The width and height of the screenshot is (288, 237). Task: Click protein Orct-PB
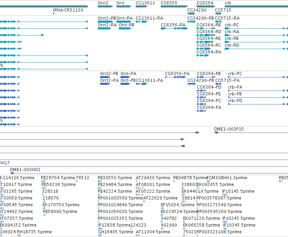point(125,84)
